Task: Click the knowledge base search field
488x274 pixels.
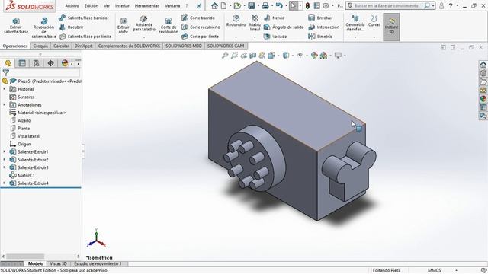Action: click(x=386, y=5)
